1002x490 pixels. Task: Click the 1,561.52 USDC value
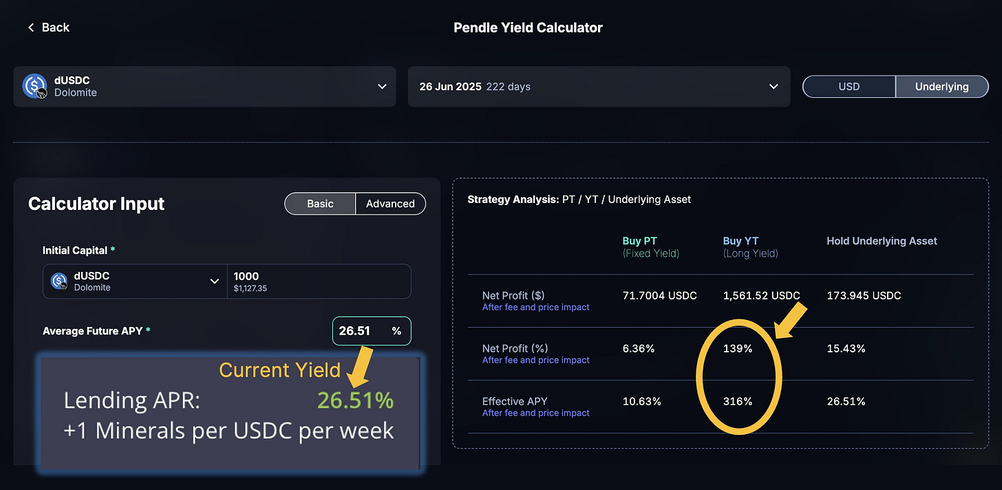[x=761, y=296]
